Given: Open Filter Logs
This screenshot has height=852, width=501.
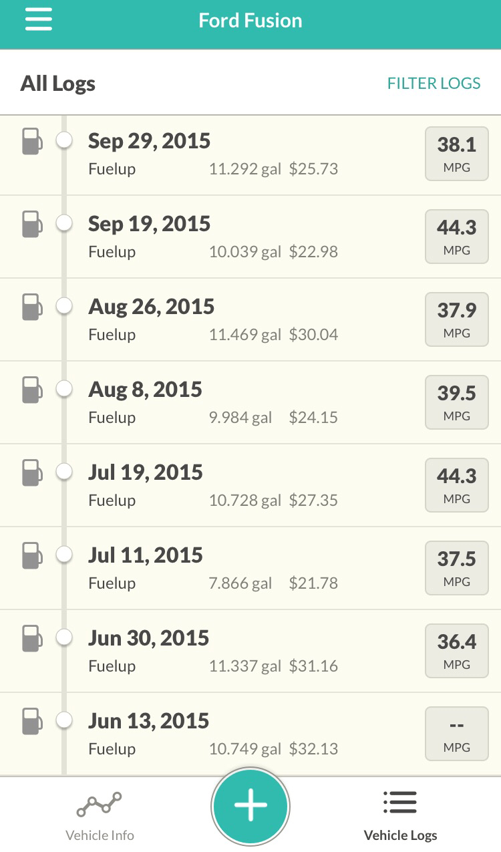Looking at the screenshot, I should click(434, 84).
